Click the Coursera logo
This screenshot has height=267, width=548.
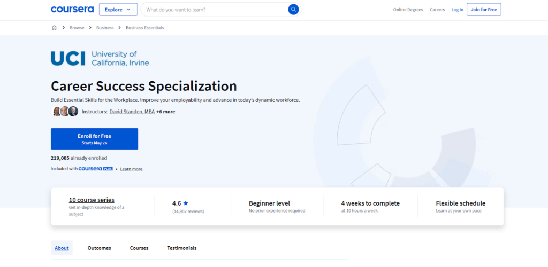pyautogui.click(x=72, y=10)
